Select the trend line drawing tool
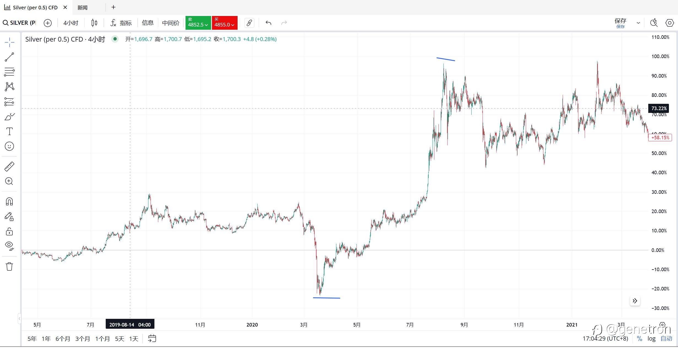Screen dimensions: 678x348 click(9, 57)
